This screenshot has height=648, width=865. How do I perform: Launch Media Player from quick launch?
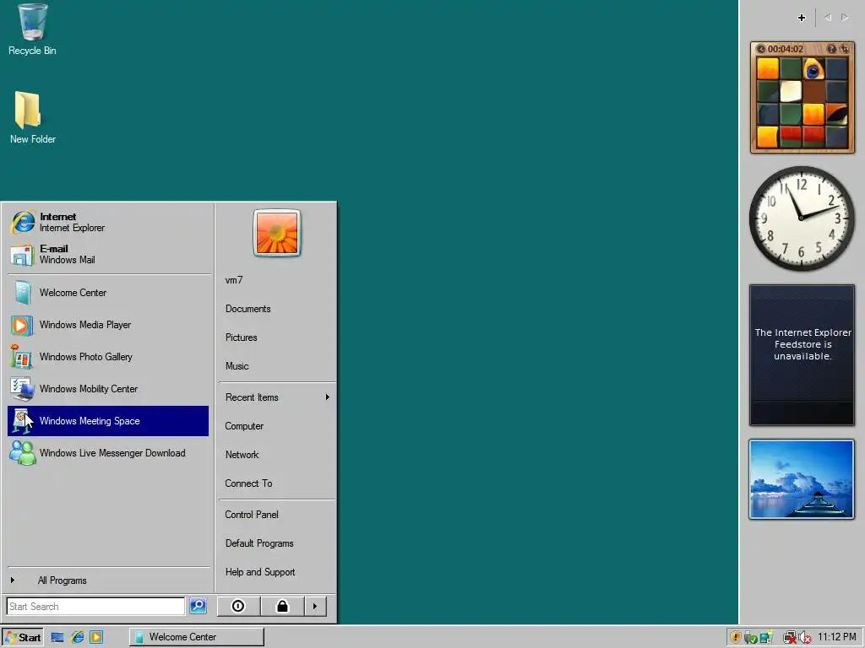[x=96, y=637]
